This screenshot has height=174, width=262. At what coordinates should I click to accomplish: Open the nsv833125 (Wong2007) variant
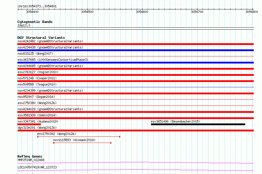pyautogui.click(x=35, y=53)
